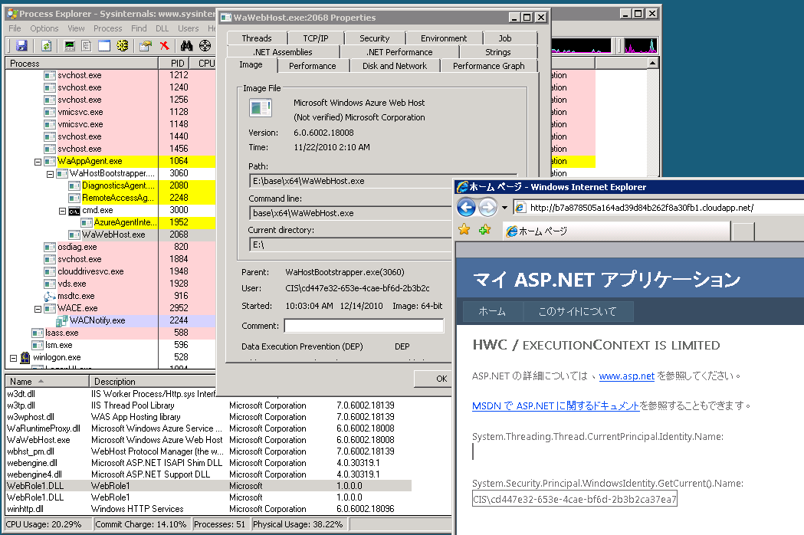Open the Options menu in Process Explorer
The height and width of the screenshot is (535, 804).
(44, 28)
